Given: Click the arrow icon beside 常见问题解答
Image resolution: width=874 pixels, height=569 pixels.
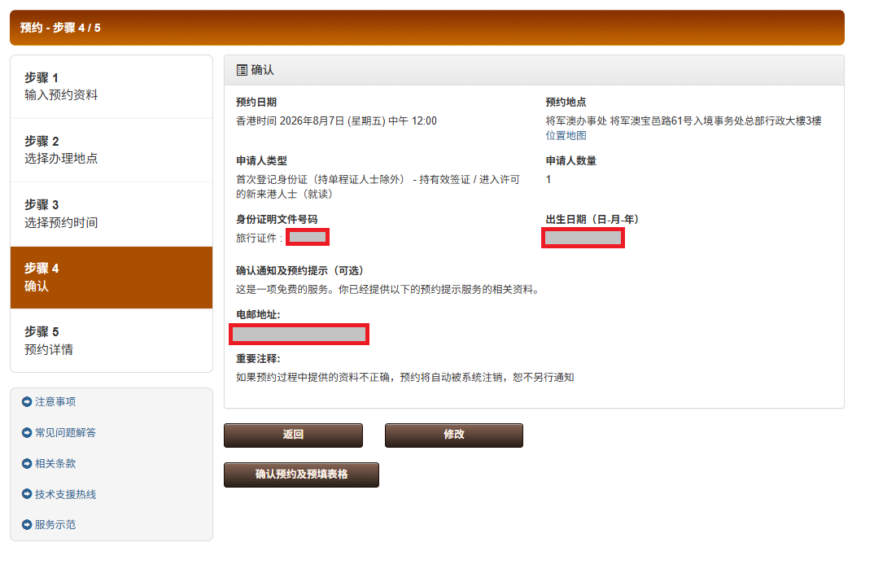Looking at the screenshot, I should (26, 432).
